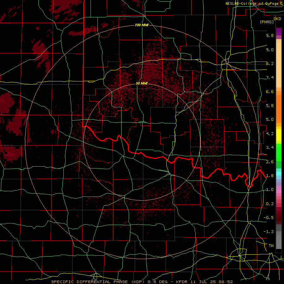Viewport: 284px width, 284px height.
Task: Click the 8.2 value on the scale
Action: tap(270, 63)
